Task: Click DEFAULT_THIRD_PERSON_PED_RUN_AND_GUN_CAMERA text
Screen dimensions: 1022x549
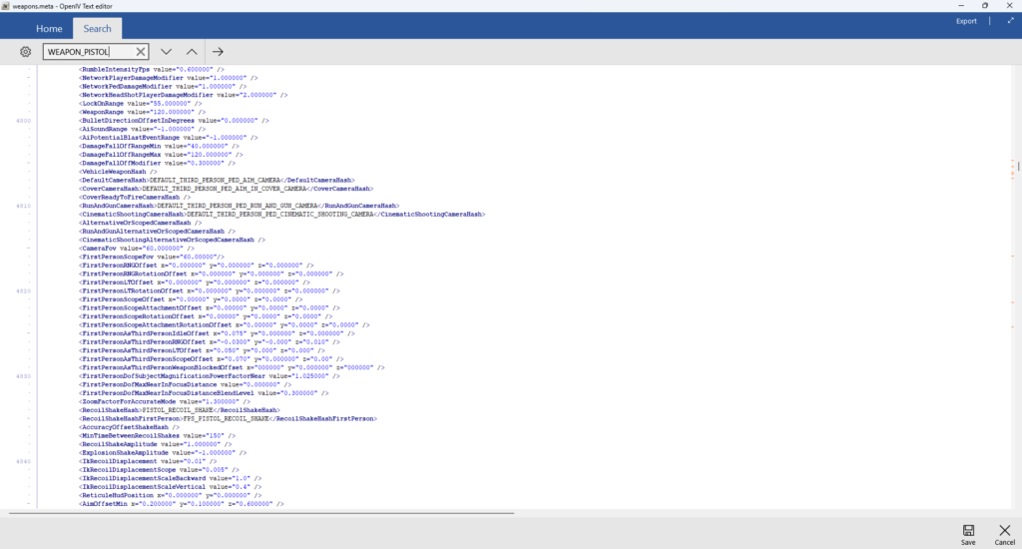Action: (x=238, y=206)
